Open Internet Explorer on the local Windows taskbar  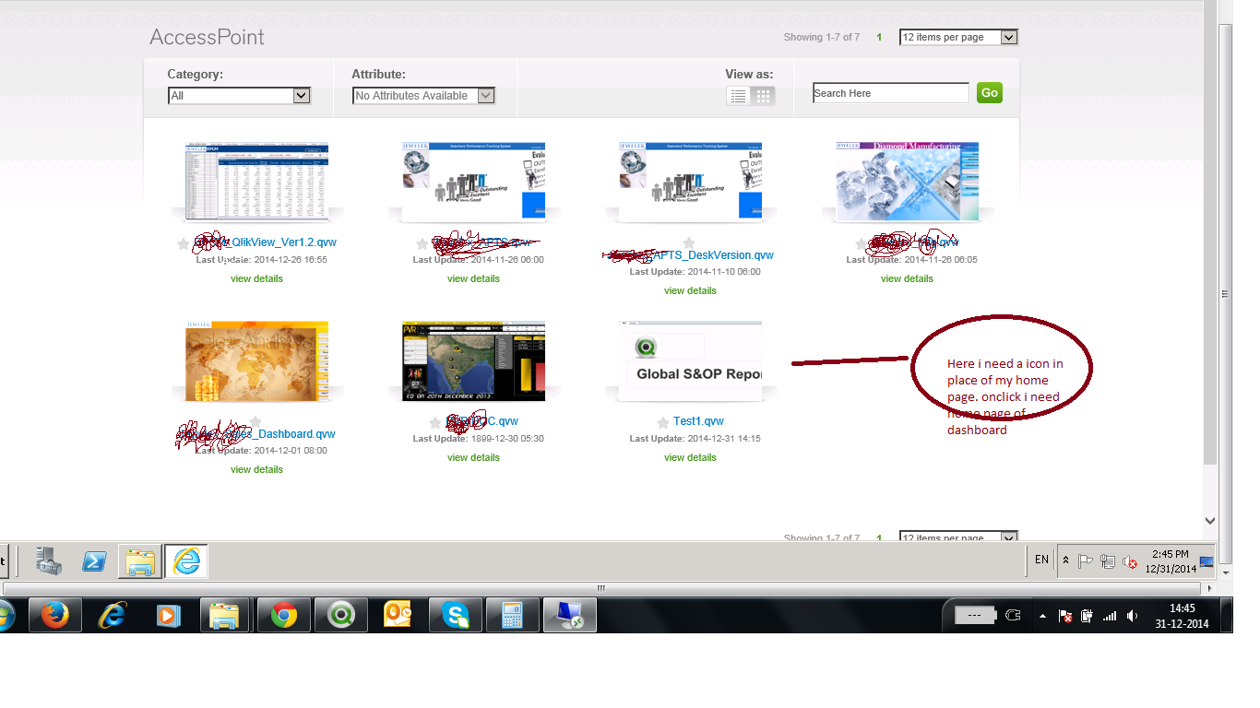tap(113, 615)
